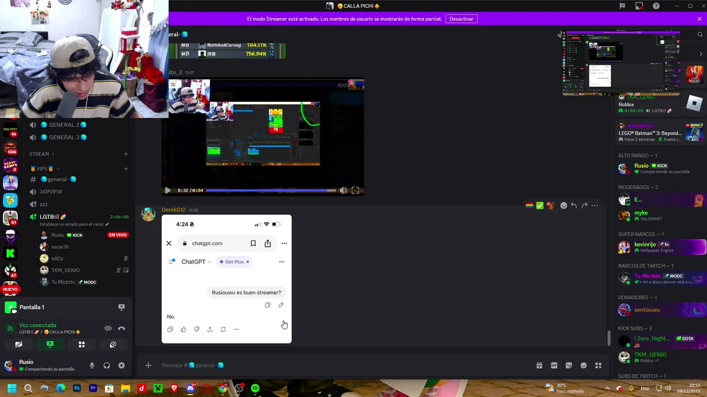Collapse the VIPS category
The height and width of the screenshot is (397, 707).
44,169
